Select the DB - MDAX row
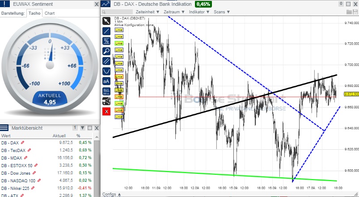Screen dimensions: 359x197 pos(46,158)
